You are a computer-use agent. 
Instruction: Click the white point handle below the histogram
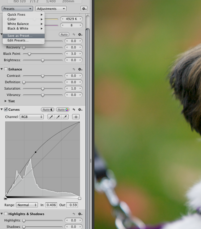tap(80, 198)
